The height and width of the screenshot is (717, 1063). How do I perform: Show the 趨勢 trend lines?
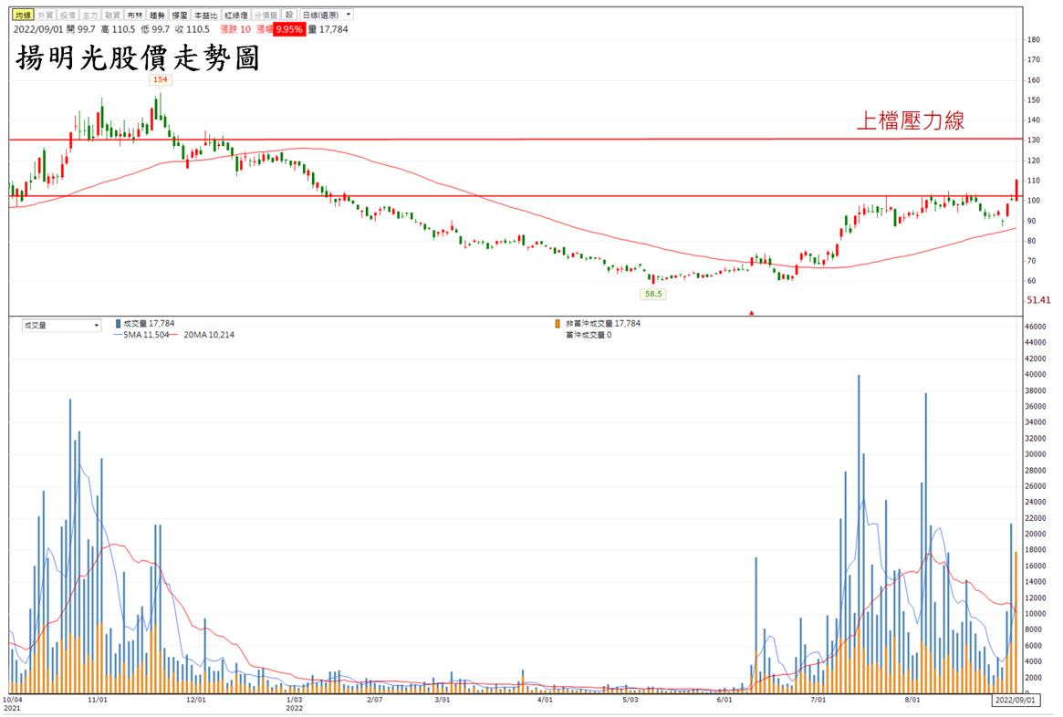(x=157, y=15)
